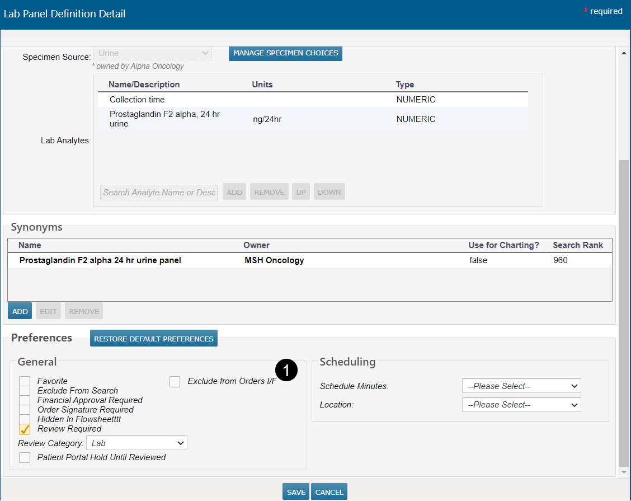Toggle Exclude from Orders I/F checkbox
The height and width of the screenshot is (501, 631).
[175, 381]
